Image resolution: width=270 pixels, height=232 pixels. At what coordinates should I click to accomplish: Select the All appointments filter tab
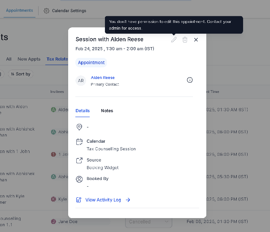9,59
